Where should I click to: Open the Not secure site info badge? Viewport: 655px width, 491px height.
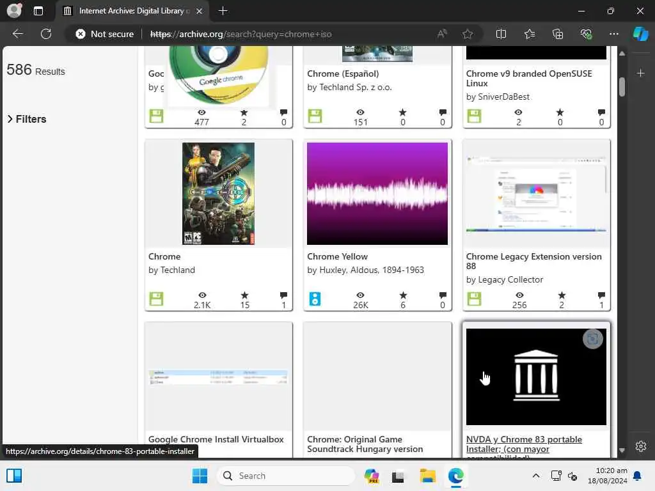tap(104, 34)
